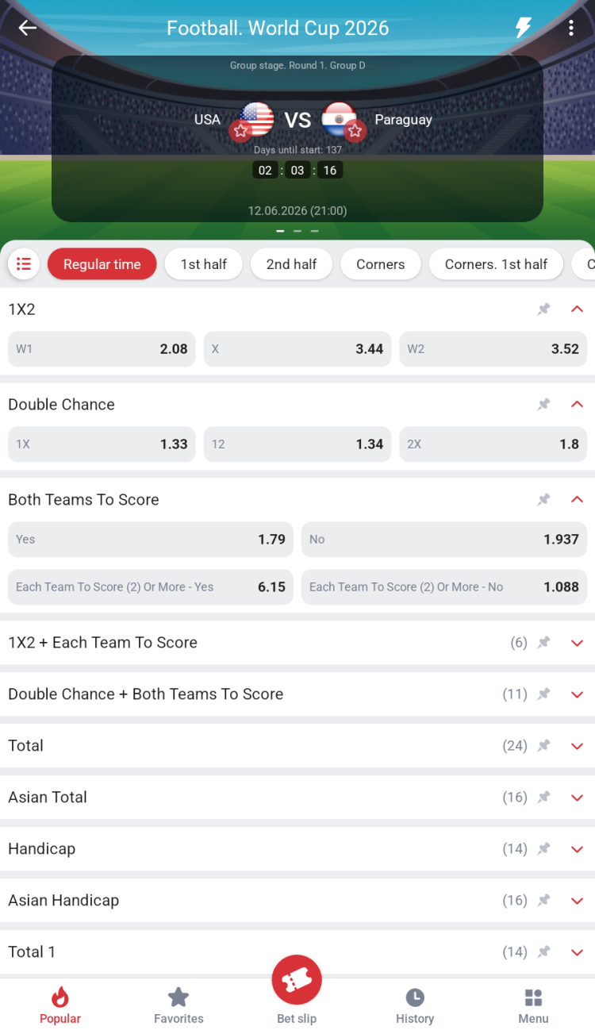This screenshot has width=595, height=1034.
Task: Tap the back arrow icon
Action: pyautogui.click(x=28, y=29)
